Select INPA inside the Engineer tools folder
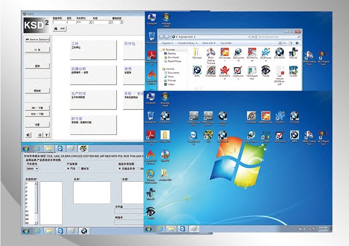349x246 pixels. coord(197,72)
